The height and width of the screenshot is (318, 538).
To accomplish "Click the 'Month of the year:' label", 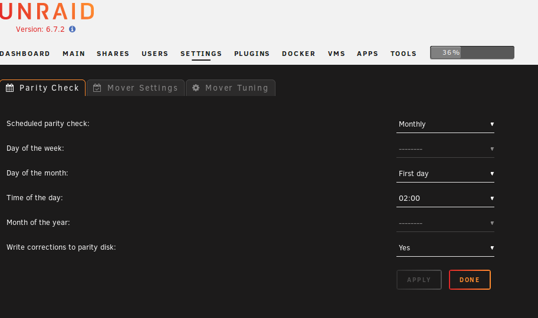I will click(x=38, y=223).
